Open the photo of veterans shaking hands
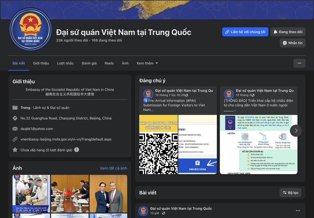 pos(31,194)
